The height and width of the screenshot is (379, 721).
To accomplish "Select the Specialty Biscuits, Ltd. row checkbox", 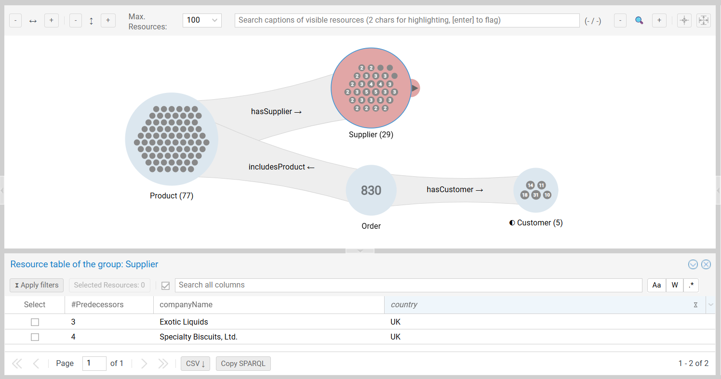I will pyautogui.click(x=35, y=338).
